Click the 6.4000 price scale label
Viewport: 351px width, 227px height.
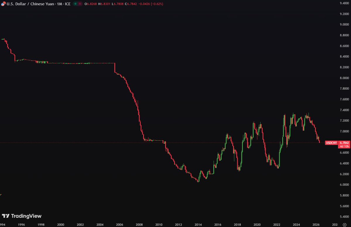coord(344,164)
